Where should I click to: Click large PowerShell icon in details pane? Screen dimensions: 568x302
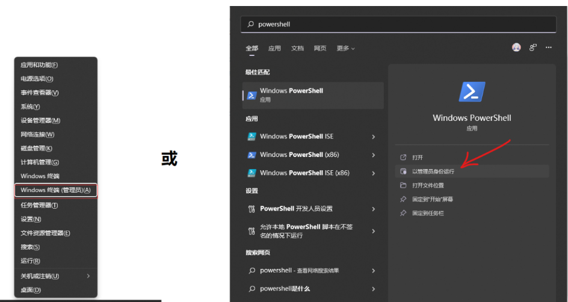pyautogui.click(x=472, y=91)
